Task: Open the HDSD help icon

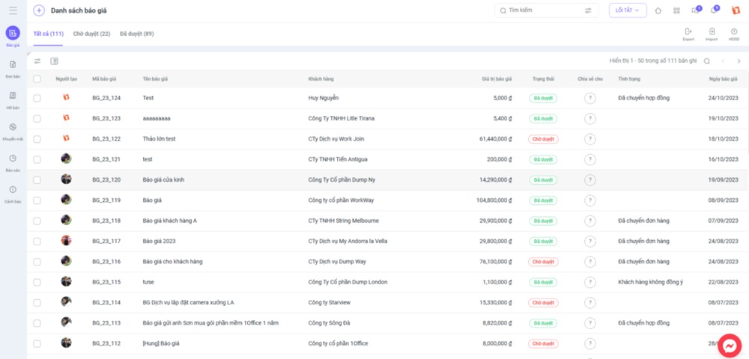Action: pos(734,33)
